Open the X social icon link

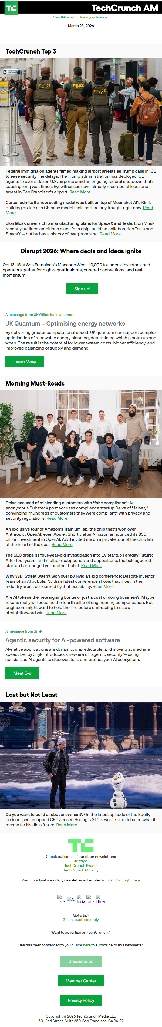point(71,899)
